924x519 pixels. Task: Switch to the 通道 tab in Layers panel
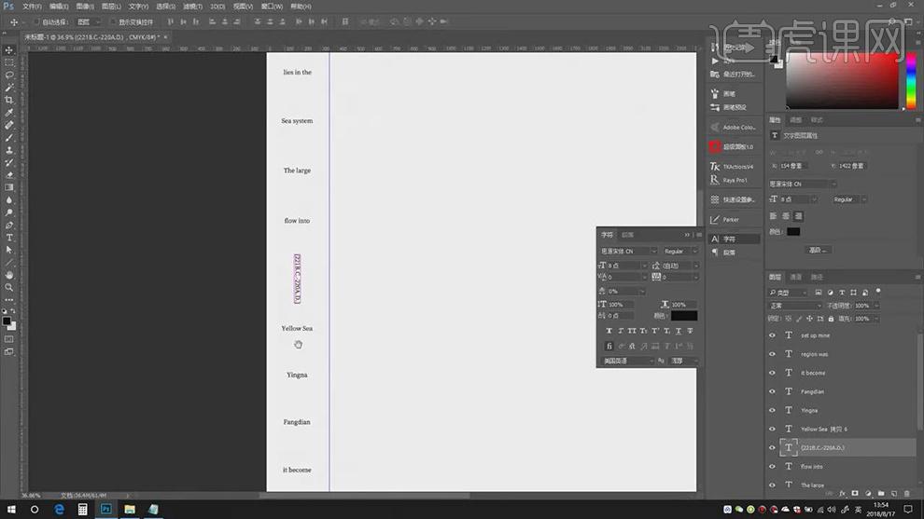click(x=795, y=277)
